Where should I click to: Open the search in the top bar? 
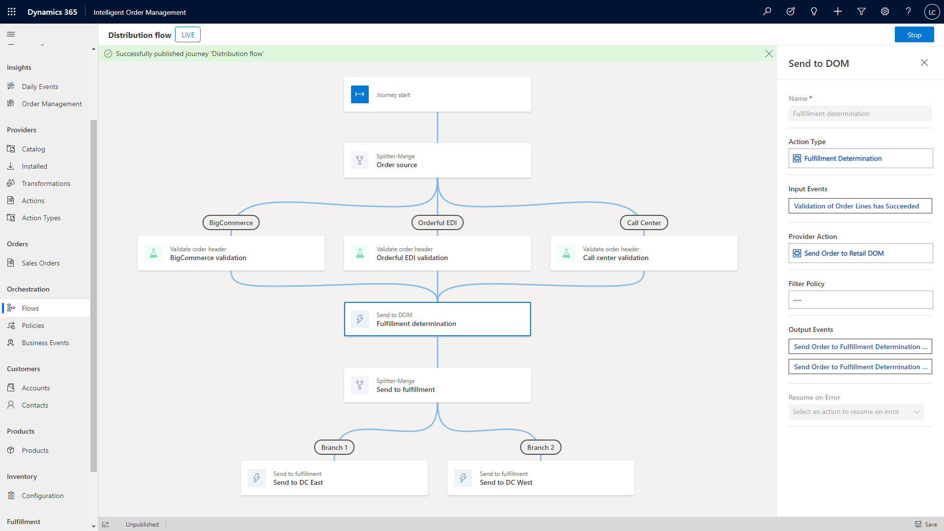click(x=767, y=11)
